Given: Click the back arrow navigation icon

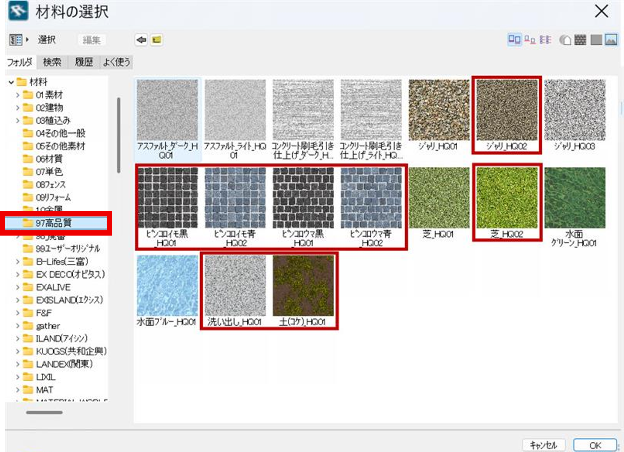Looking at the screenshot, I should (x=141, y=40).
